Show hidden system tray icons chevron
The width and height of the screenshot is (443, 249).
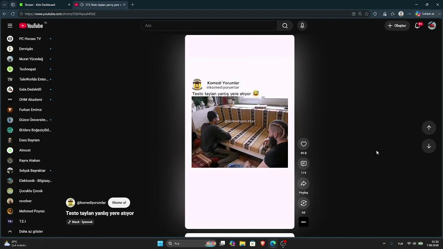[x=384, y=243]
